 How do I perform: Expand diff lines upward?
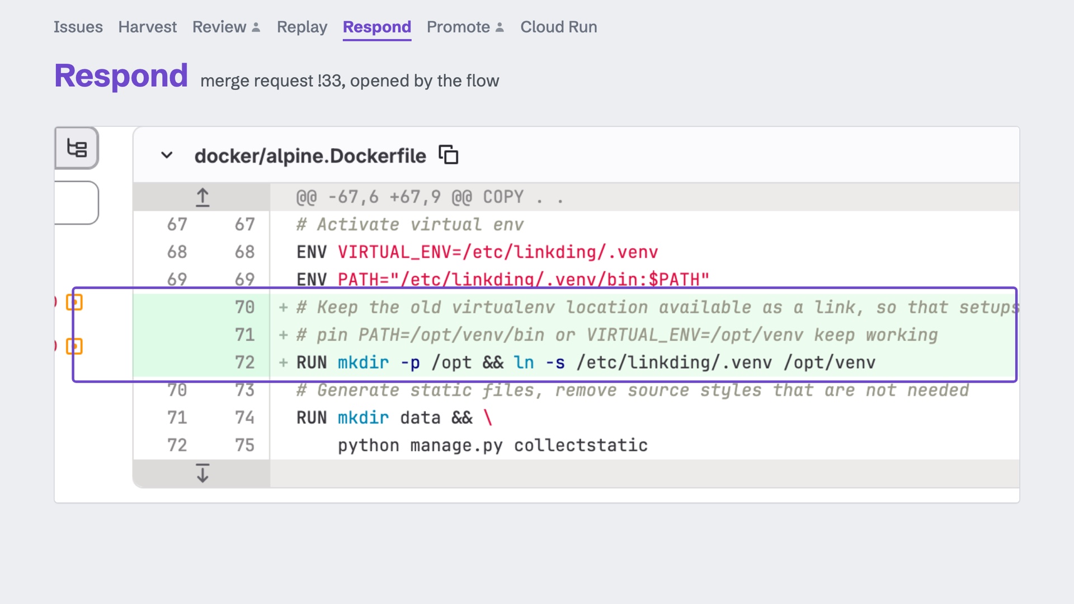point(202,197)
